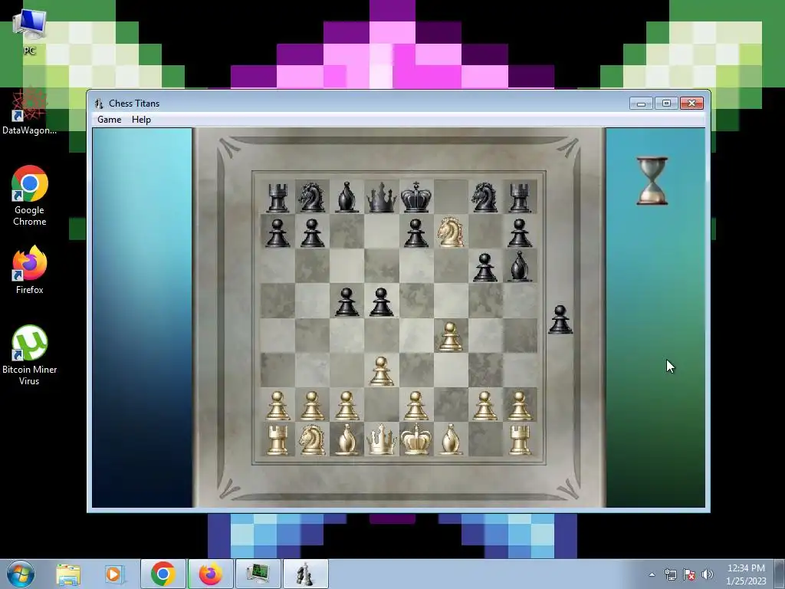Select the white queen on d1
Screen dimensions: 785x589
(382, 439)
